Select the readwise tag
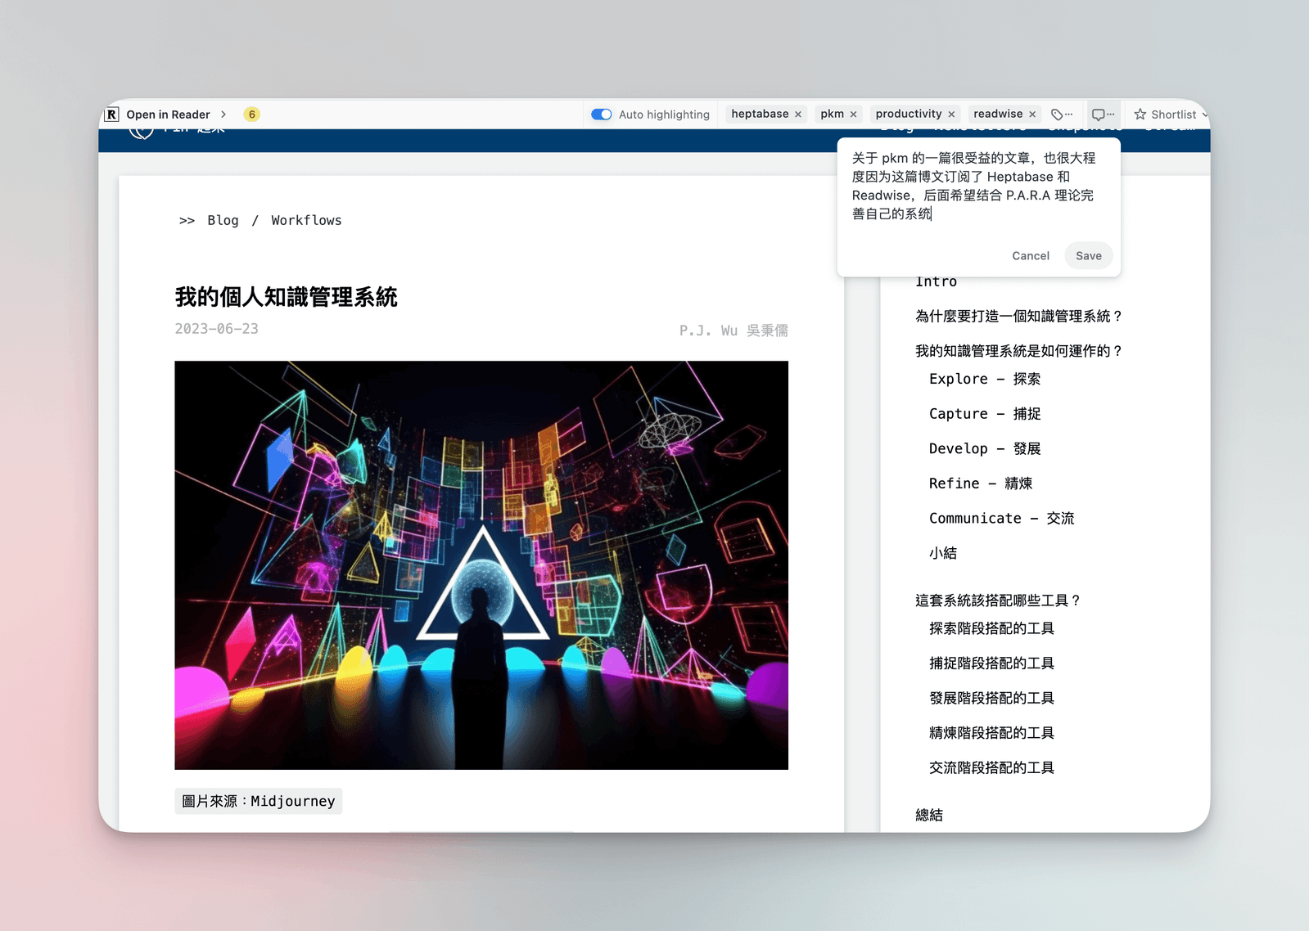Image resolution: width=1309 pixels, height=931 pixels. 998,114
